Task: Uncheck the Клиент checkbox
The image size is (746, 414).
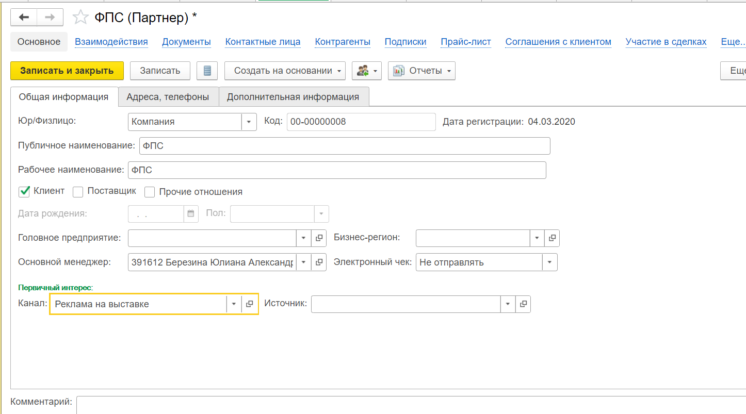Action: (24, 191)
